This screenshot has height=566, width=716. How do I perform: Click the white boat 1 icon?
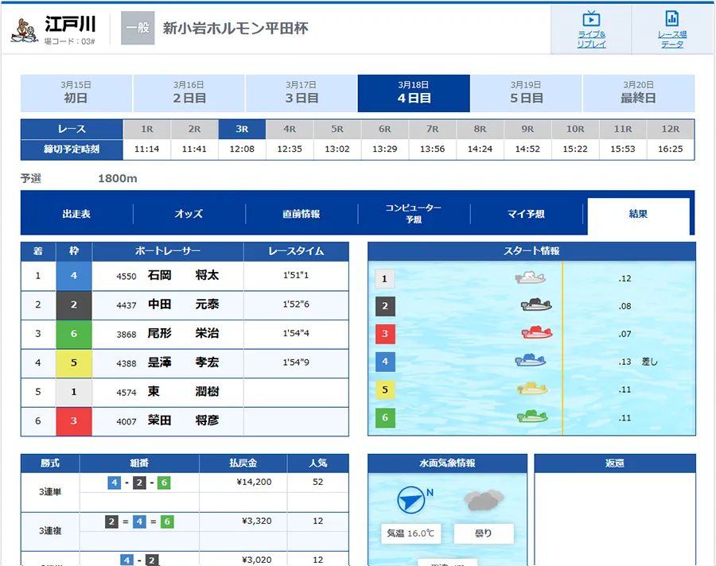pyautogui.click(x=530, y=278)
